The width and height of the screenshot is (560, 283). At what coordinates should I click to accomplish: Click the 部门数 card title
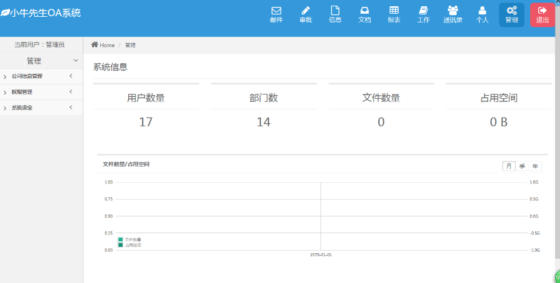(264, 98)
